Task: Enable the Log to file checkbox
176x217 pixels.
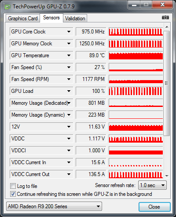Action: 13,186
